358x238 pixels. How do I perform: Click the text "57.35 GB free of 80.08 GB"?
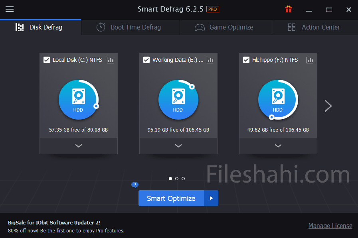pos(78,130)
